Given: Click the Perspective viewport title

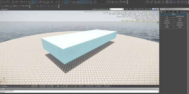Looking at the screenshot, I should coord(4,9).
